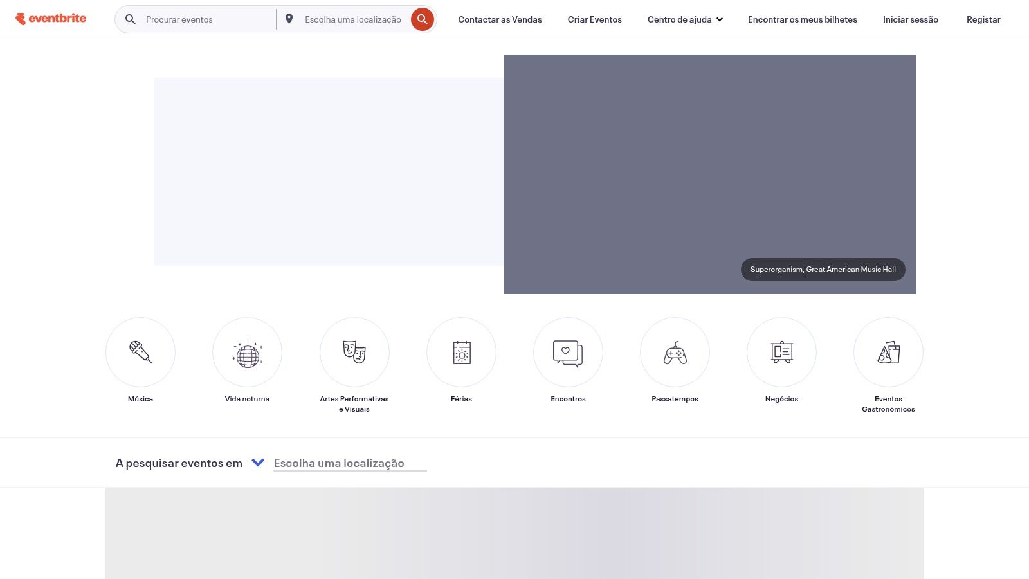
Task: Open the Eventos Gastronômicos category
Action: point(888,352)
